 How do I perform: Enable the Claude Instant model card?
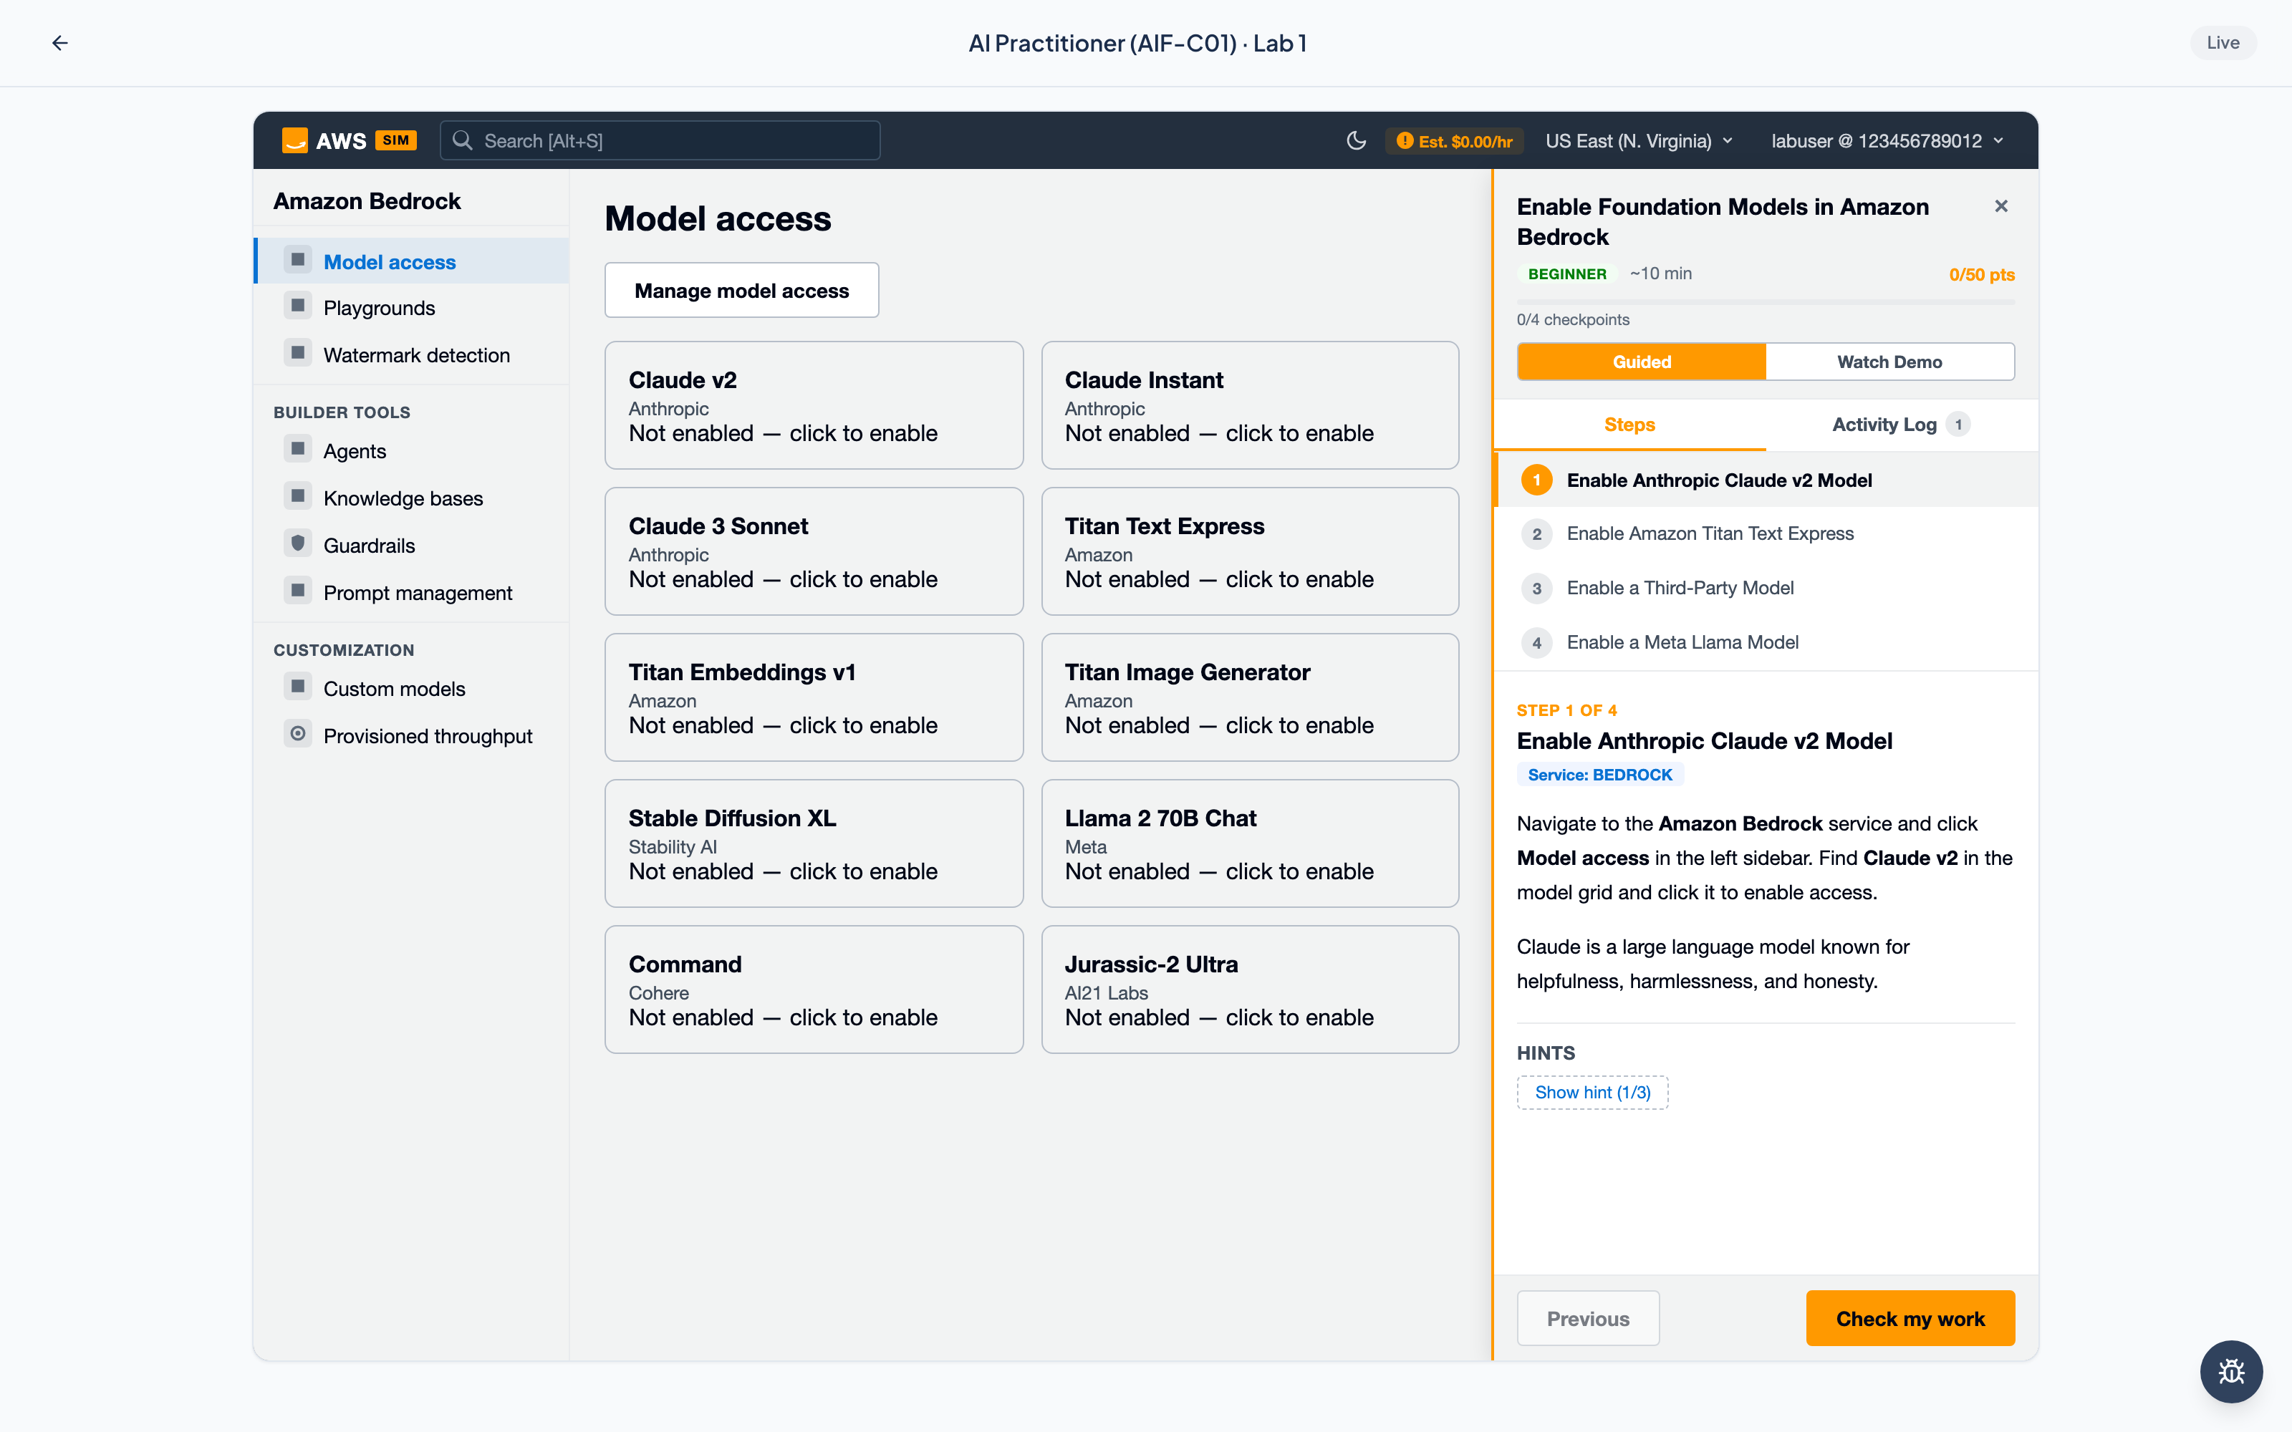coord(1249,405)
